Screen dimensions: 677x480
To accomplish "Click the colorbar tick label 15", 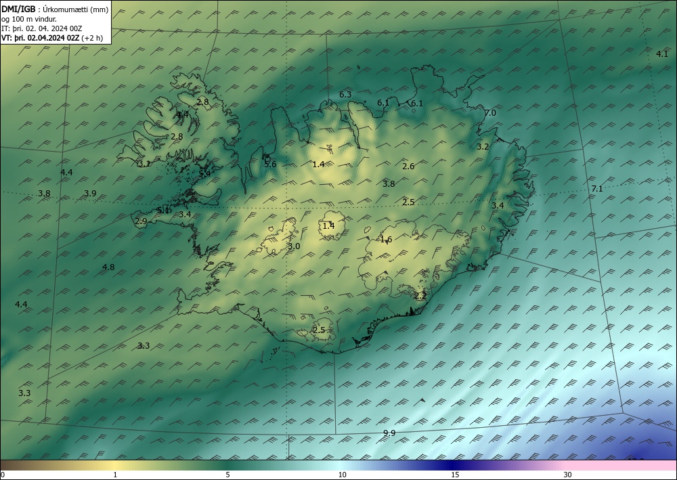I will pos(455,475).
